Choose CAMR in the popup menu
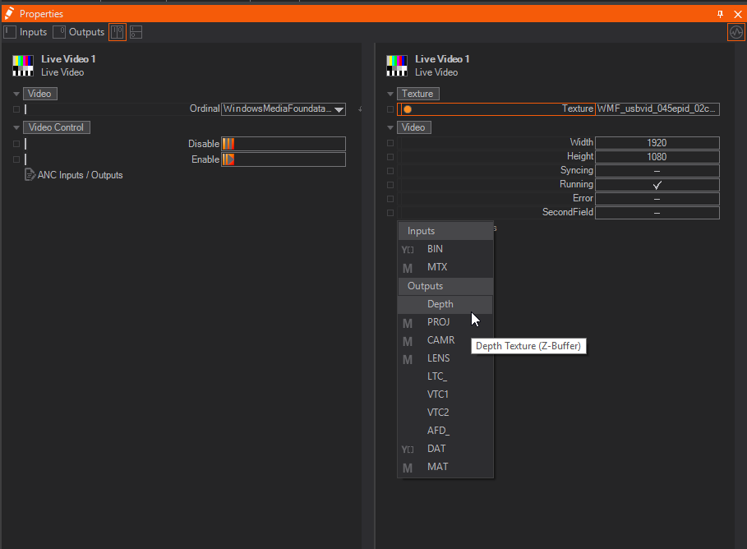747x549 pixels. (x=440, y=340)
